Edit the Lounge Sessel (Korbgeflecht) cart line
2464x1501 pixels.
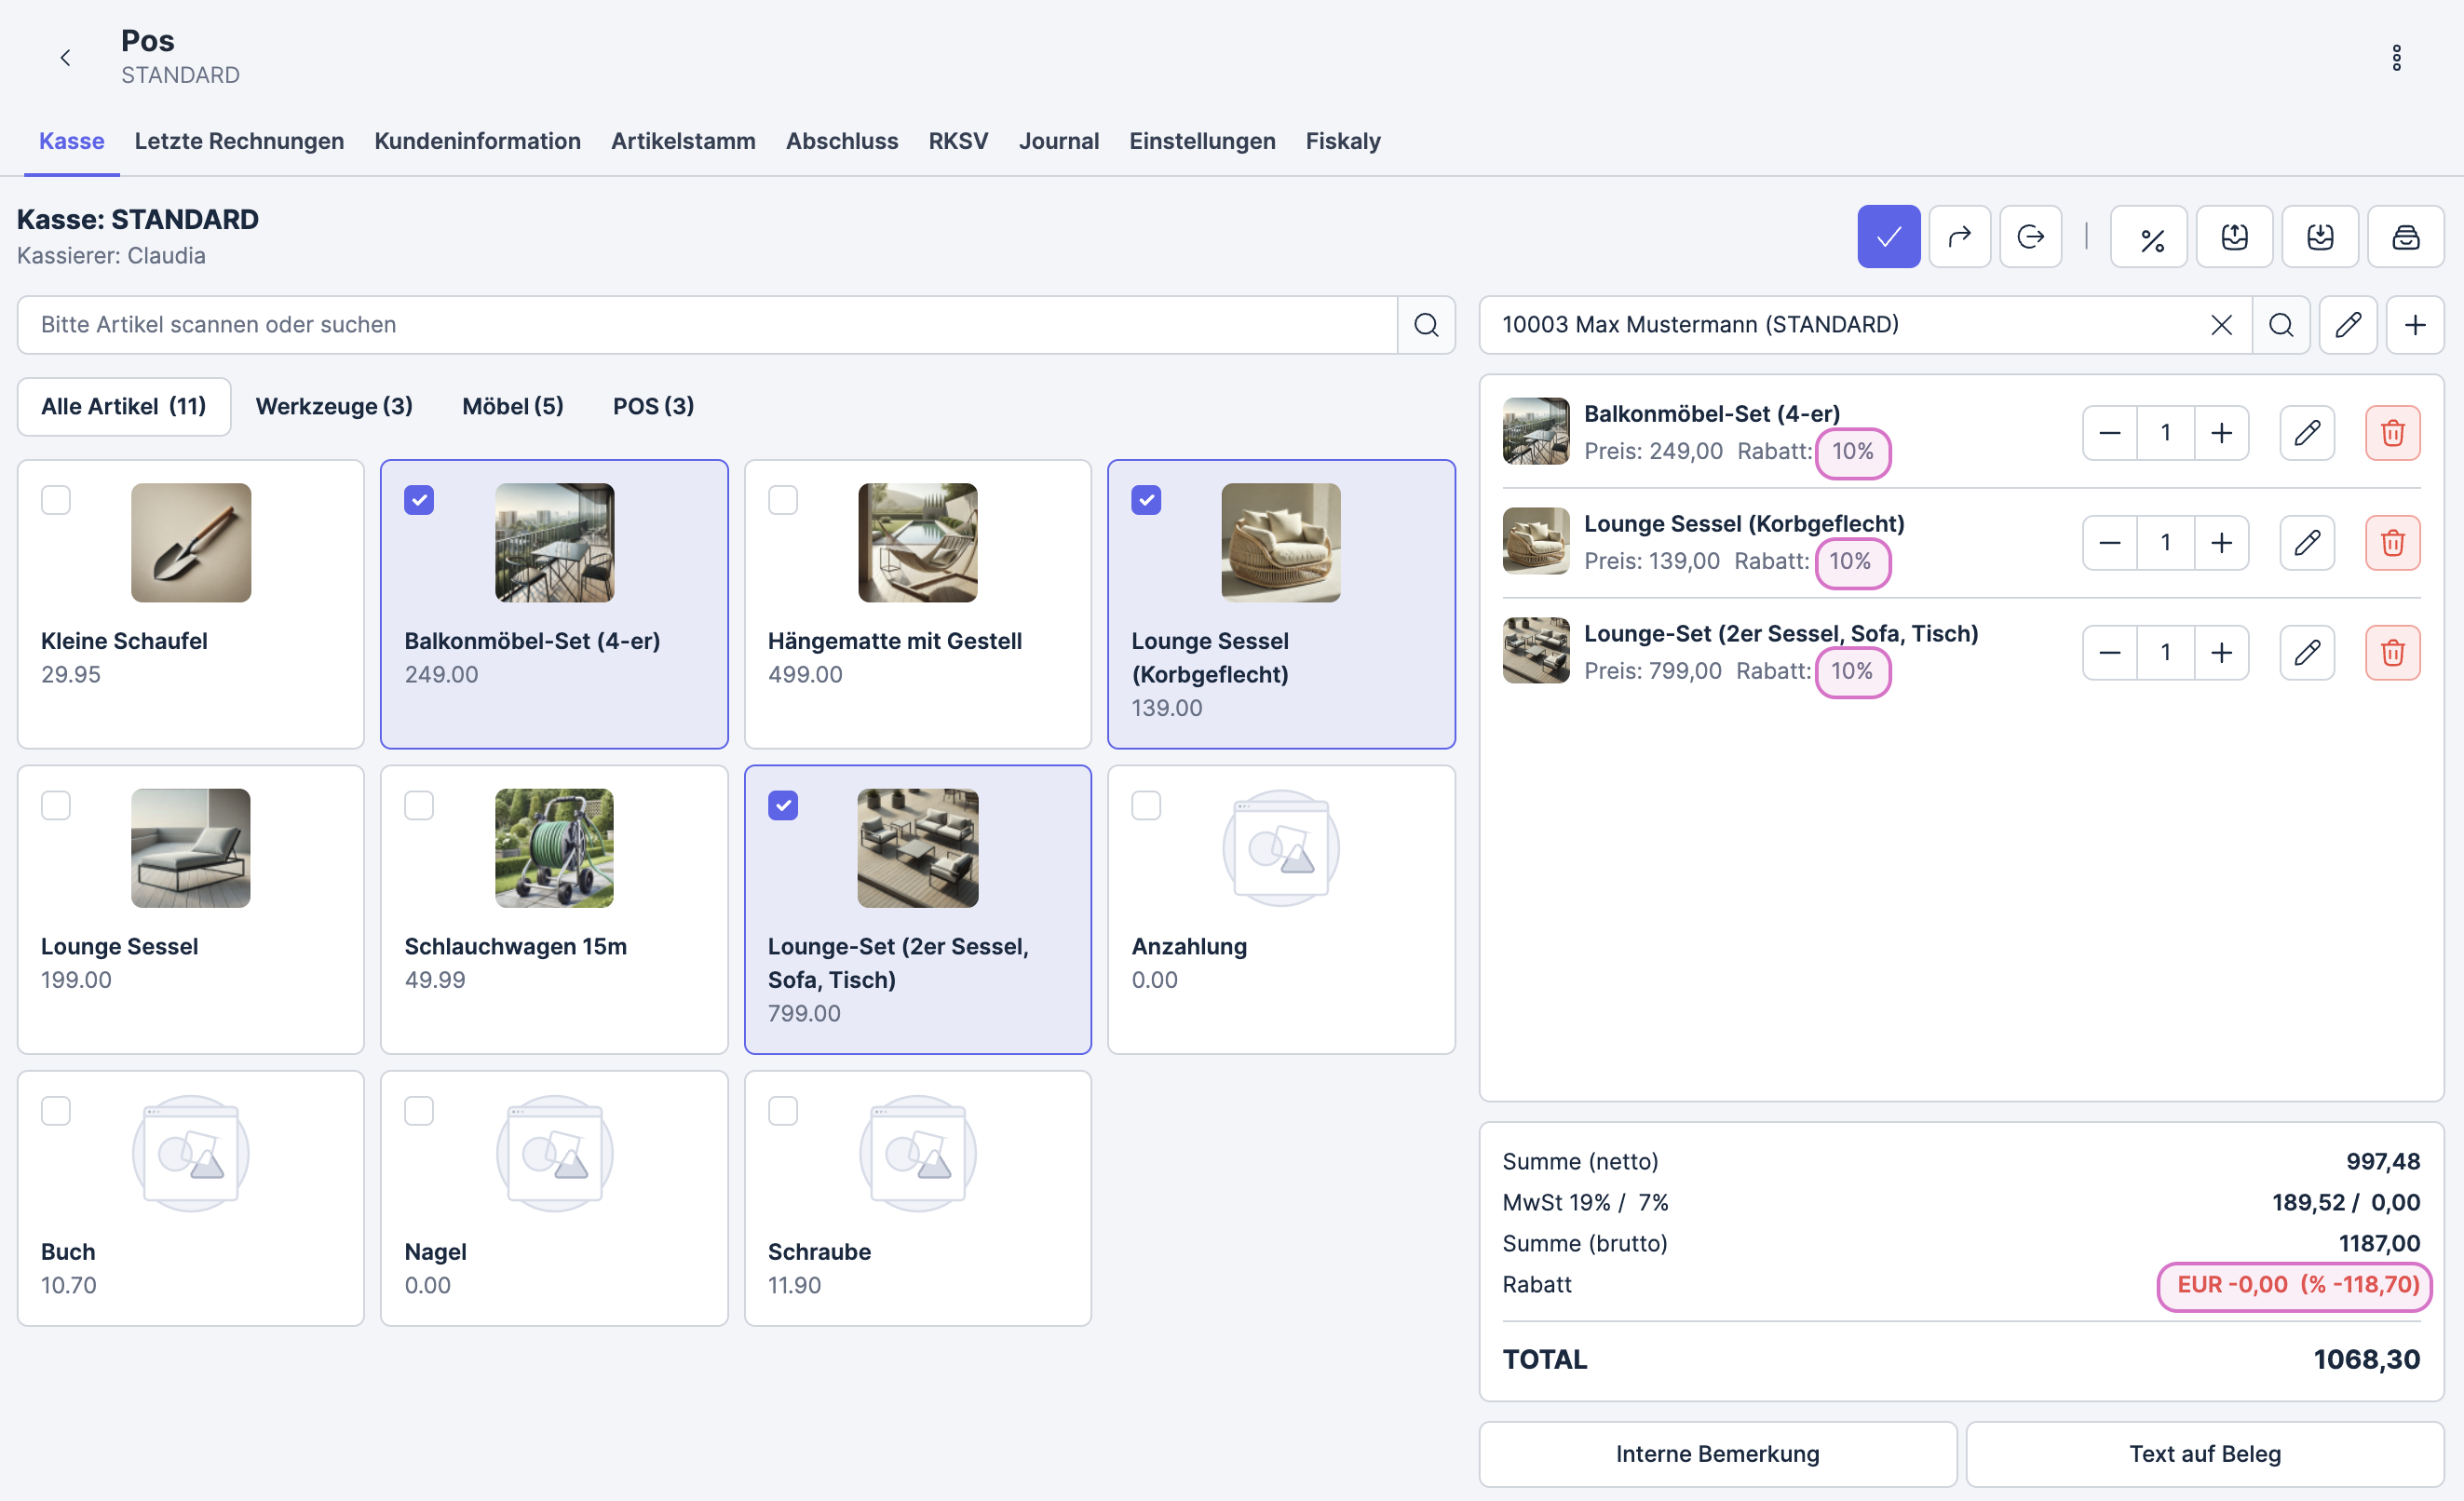(x=2306, y=543)
